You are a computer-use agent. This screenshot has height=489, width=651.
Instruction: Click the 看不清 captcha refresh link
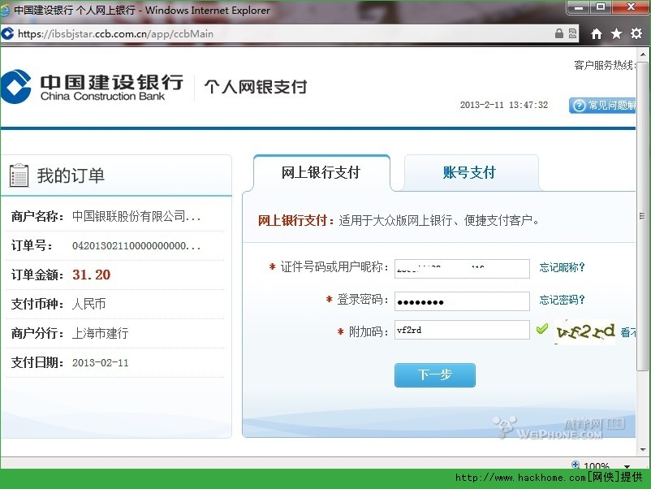click(628, 332)
